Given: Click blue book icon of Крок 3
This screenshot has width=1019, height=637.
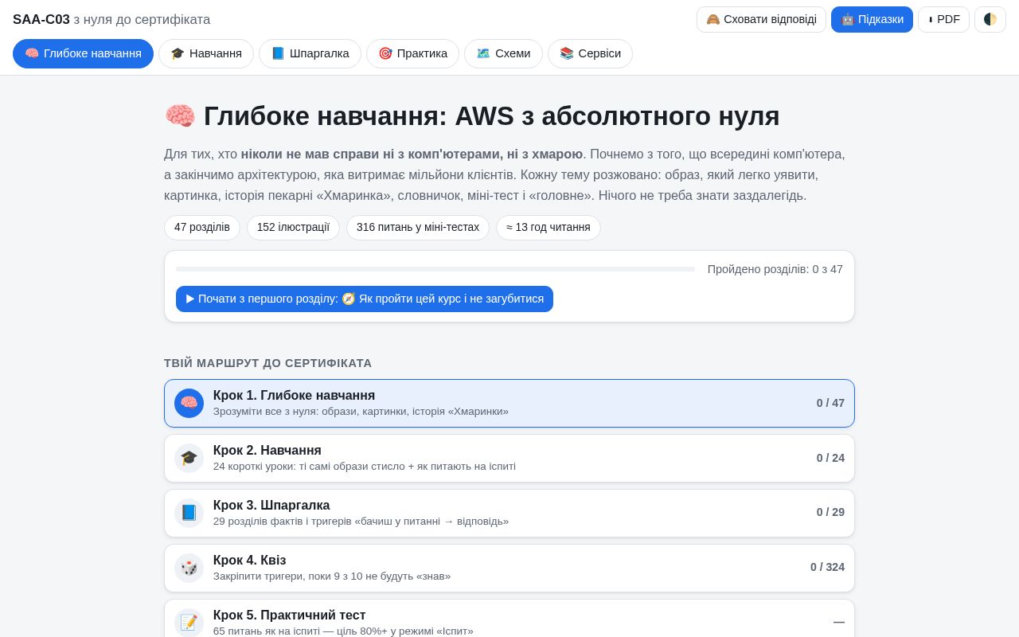Looking at the screenshot, I should tap(189, 513).
